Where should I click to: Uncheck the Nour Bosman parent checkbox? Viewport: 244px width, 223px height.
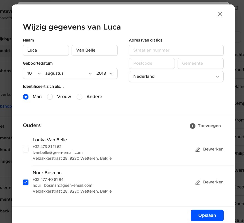pos(26,182)
